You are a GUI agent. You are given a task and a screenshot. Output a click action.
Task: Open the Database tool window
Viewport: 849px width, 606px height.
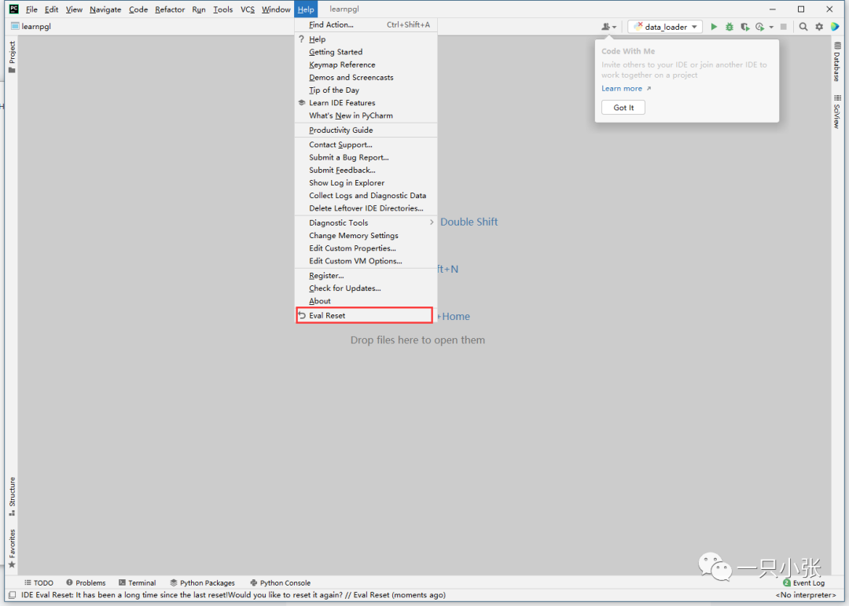tap(837, 62)
